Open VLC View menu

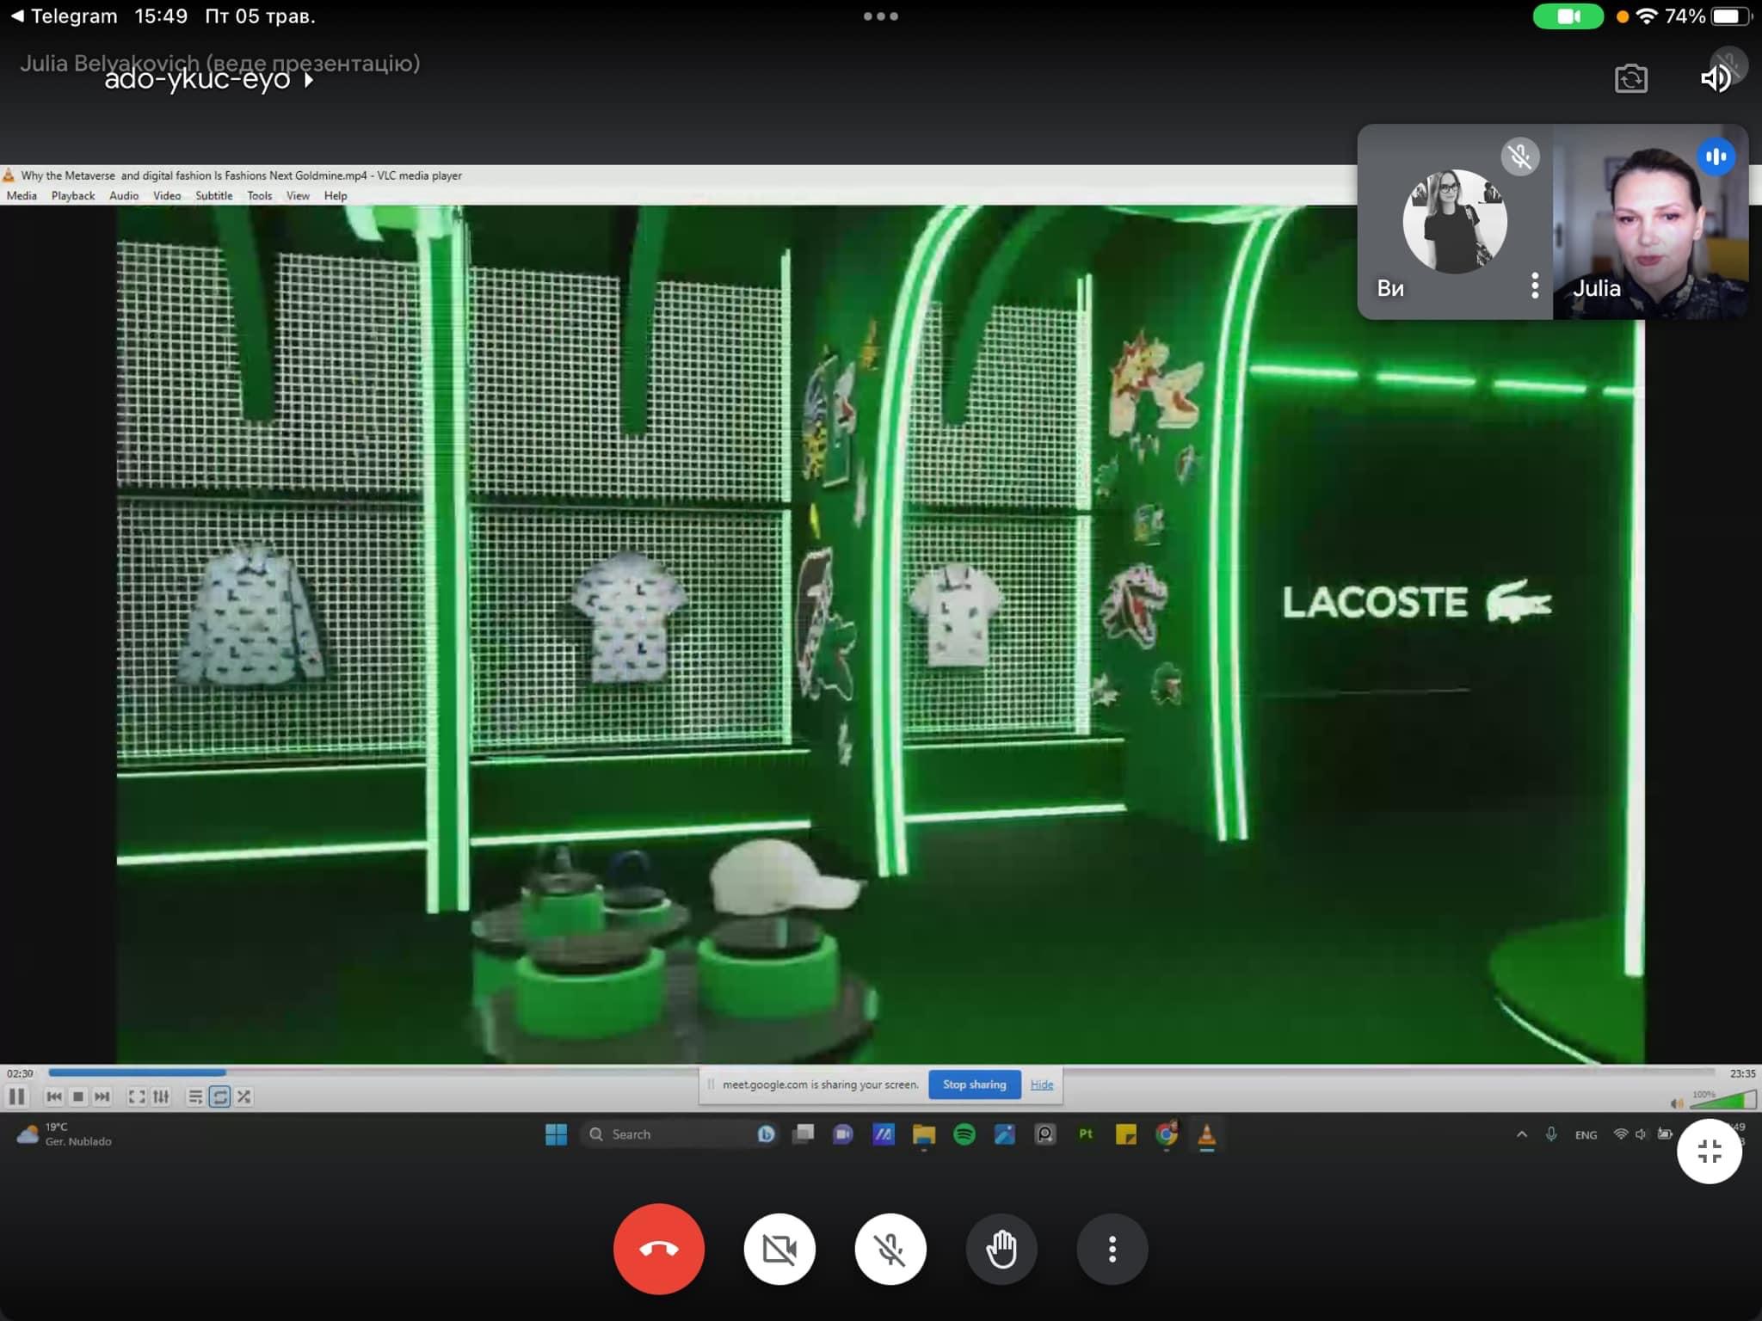click(298, 195)
